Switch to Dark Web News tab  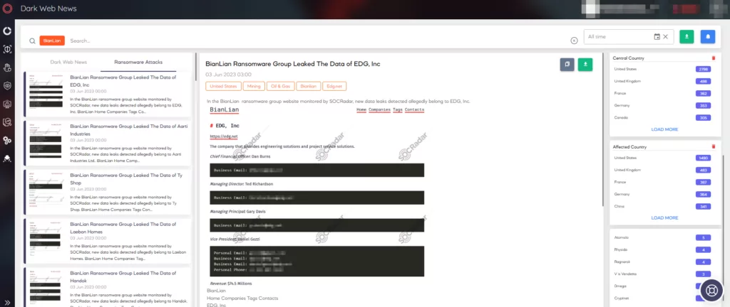point(68,62)
